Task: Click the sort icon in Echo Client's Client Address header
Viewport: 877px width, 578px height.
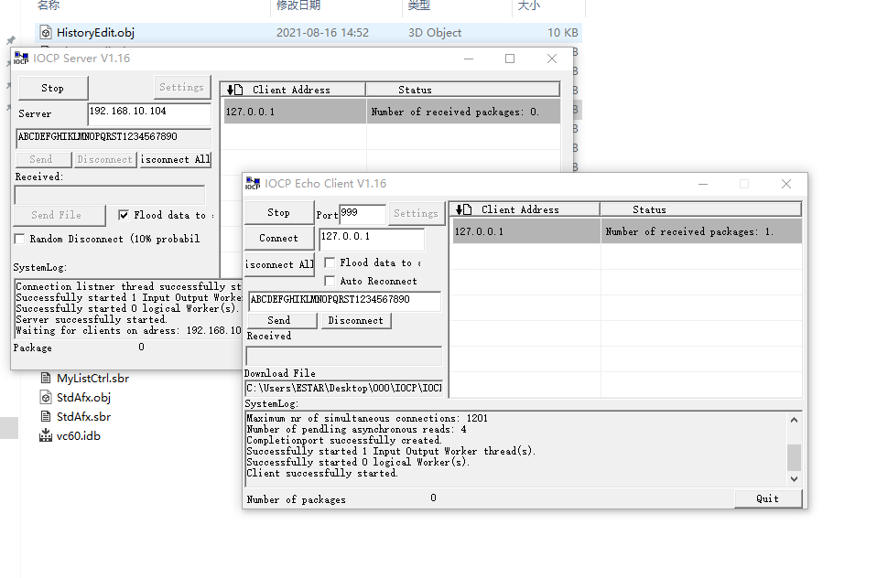Action: coord(463,209)
